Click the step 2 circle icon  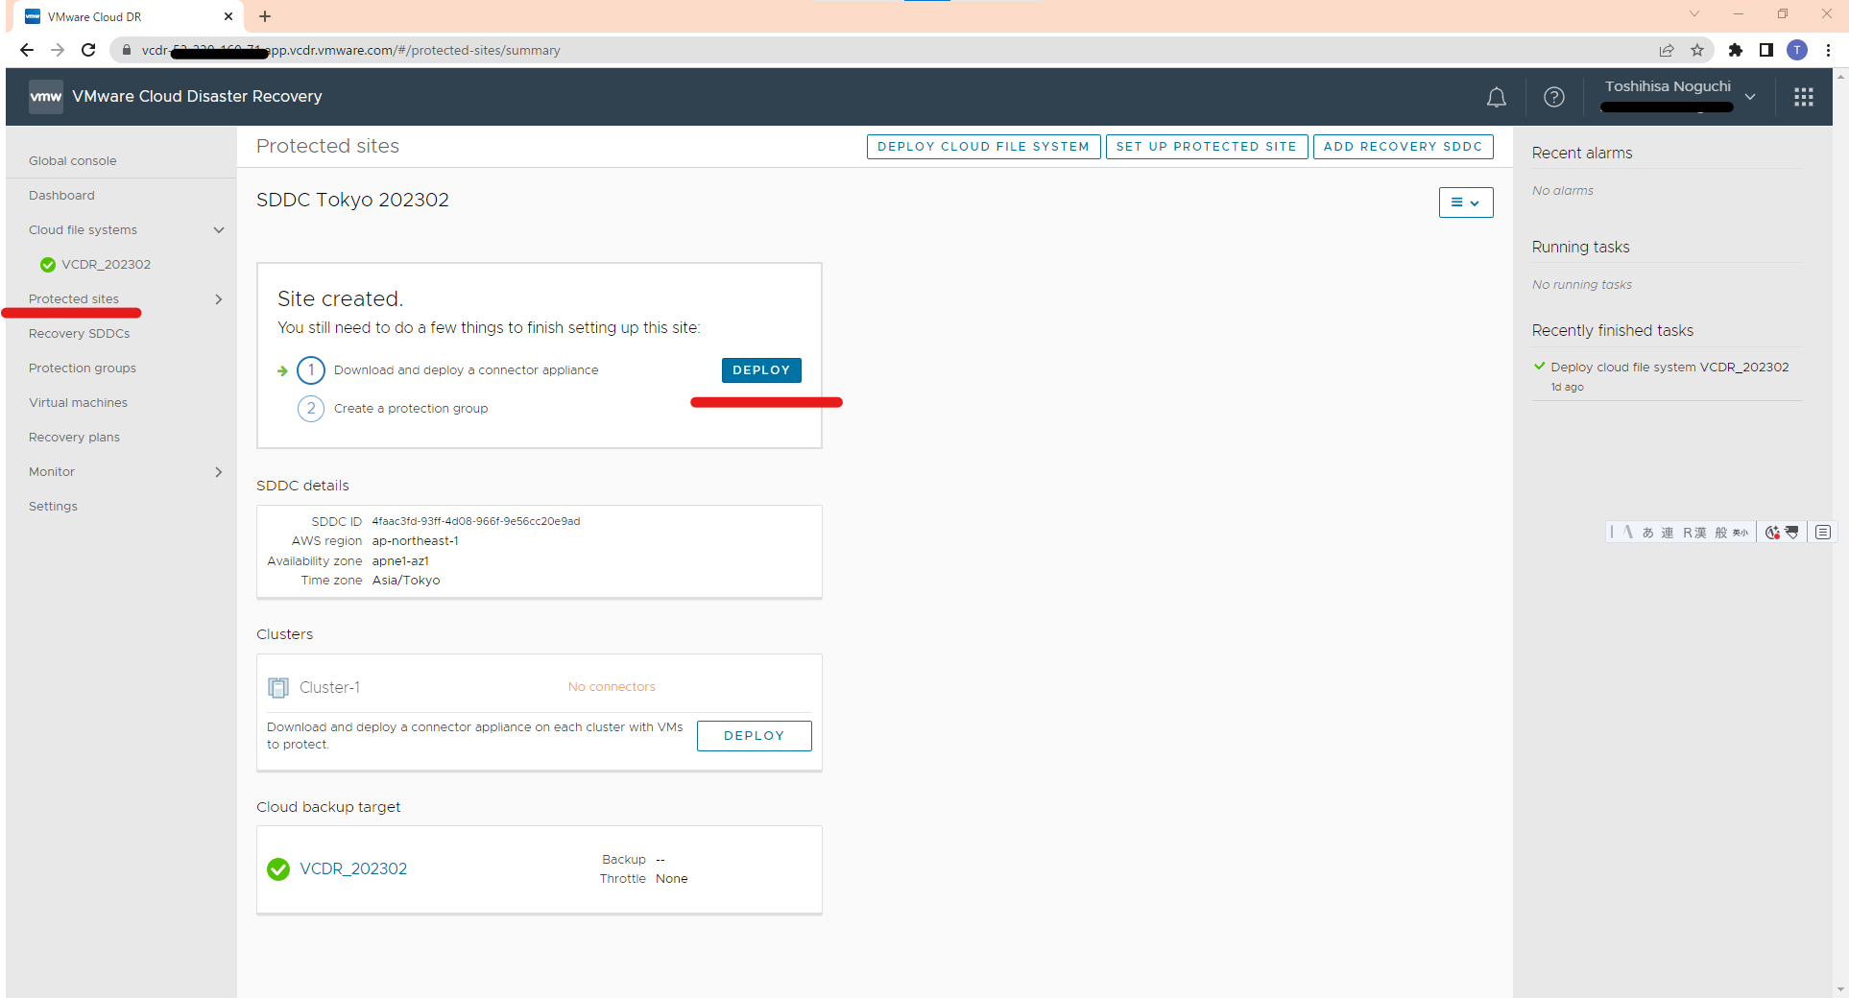(x=311, y=409)
